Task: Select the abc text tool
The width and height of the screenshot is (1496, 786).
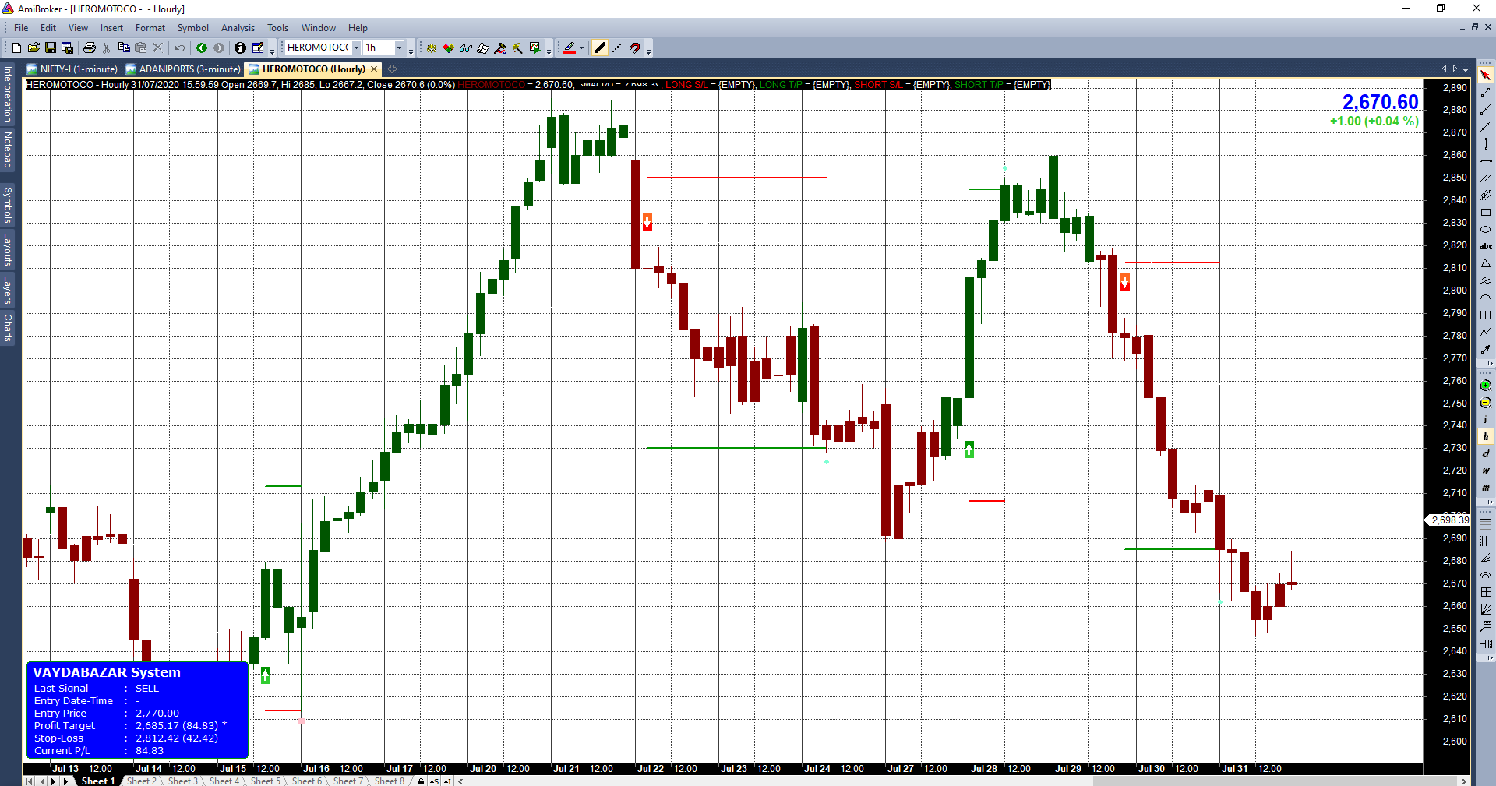Action: pyautogui.click(x=1486, y=247)
